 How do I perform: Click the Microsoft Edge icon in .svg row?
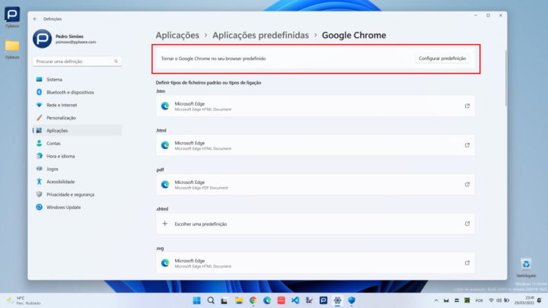164,262
